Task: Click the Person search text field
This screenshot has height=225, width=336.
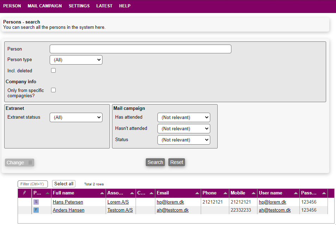Action: tap(141, 49)
